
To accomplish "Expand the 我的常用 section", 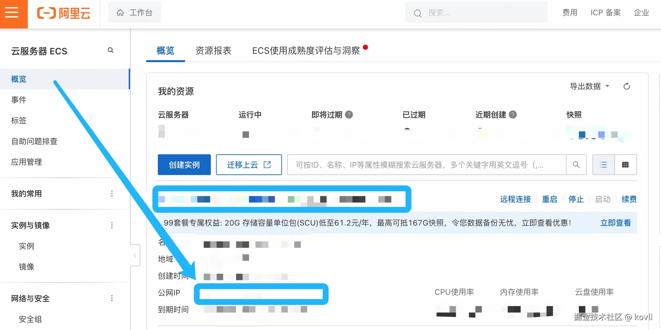I will (x=27, y=193).
